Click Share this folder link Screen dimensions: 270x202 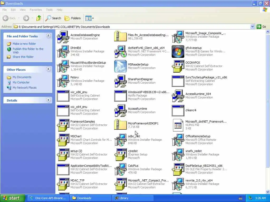click(23, 57)
